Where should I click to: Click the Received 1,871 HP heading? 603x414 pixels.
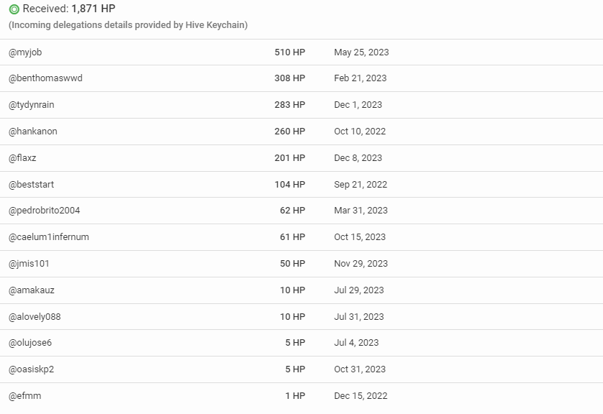click(69, 9)
